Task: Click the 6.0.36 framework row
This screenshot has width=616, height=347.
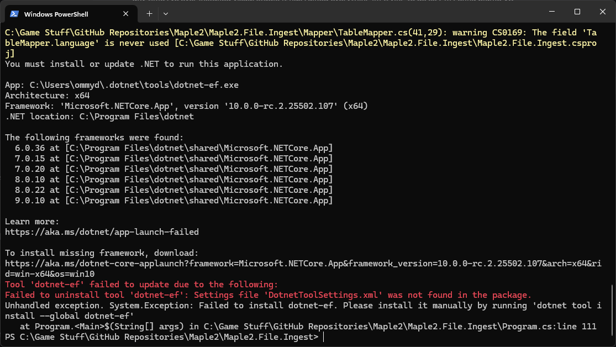Action: click(173, 148)
